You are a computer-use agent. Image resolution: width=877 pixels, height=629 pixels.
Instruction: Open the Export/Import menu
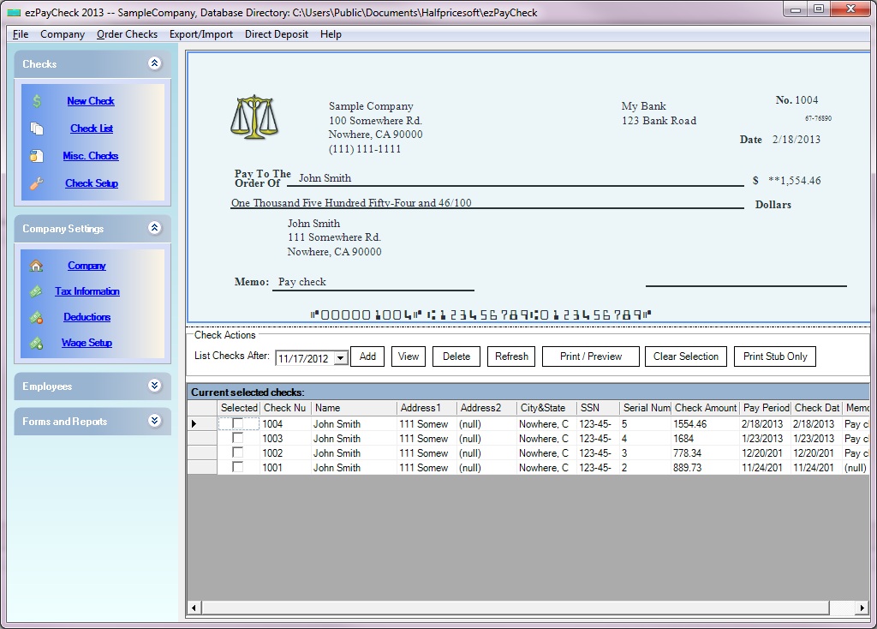(200, 34)
